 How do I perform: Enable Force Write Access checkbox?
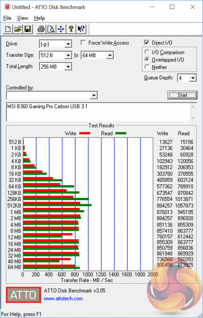pos(83,43)
